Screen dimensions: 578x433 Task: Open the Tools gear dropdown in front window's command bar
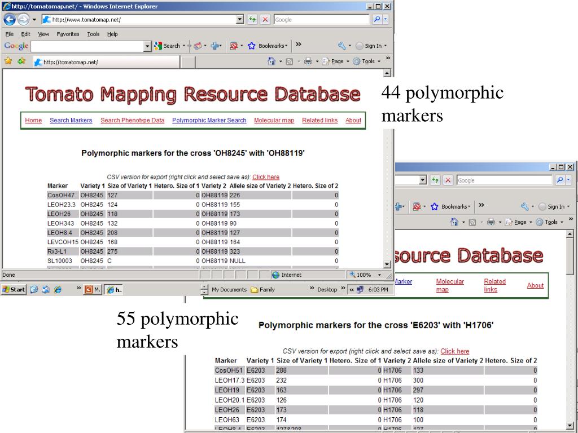(366, 61)
